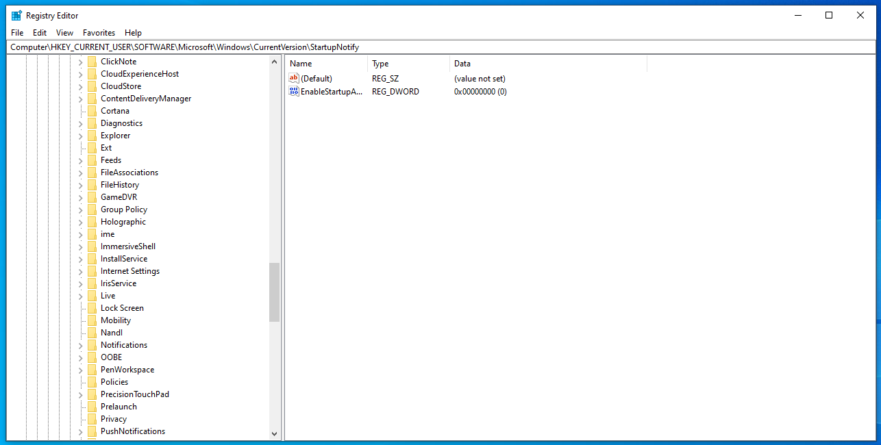Select the (Default) value name
This screenshot has width=881, height=445.
tap(317, 79)
